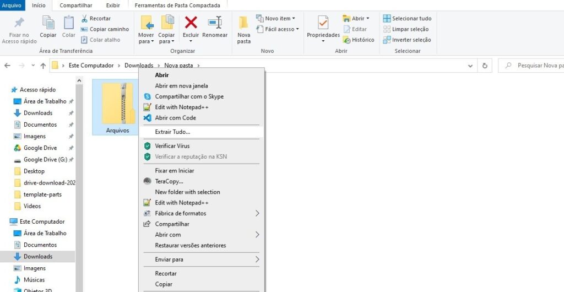Switch to the Exibir tab
The image size is (564, 292).
click(x=113, y=6)
